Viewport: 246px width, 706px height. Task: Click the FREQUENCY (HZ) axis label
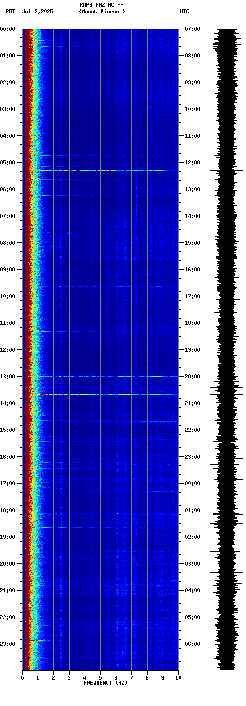coord(106,683)
